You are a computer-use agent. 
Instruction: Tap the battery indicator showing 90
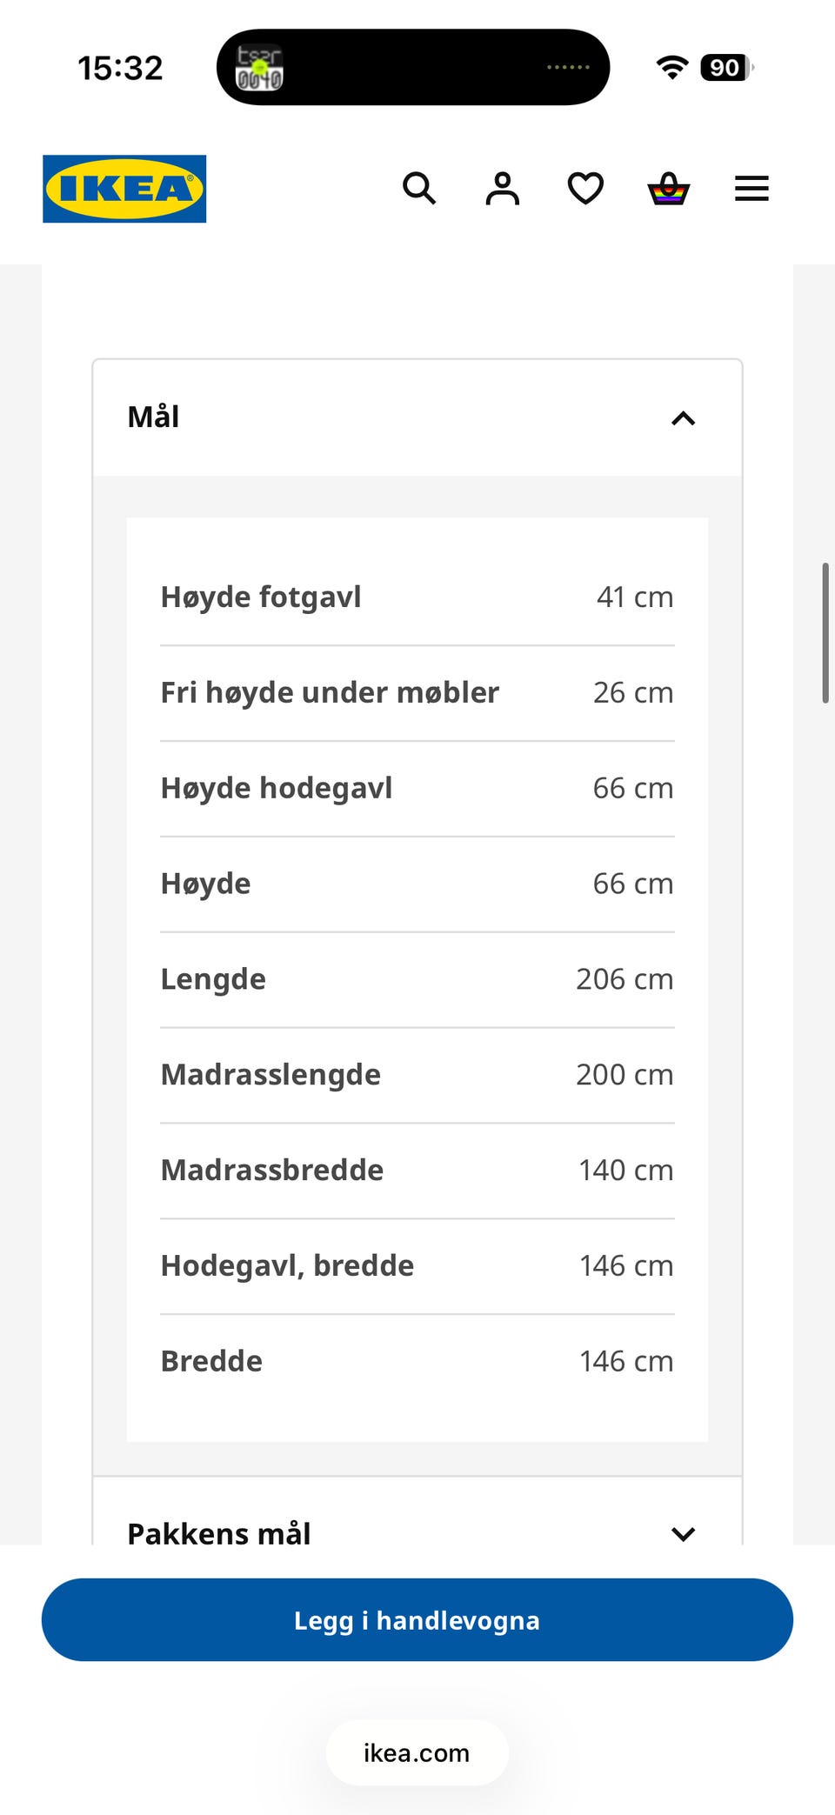click(727, 67)
